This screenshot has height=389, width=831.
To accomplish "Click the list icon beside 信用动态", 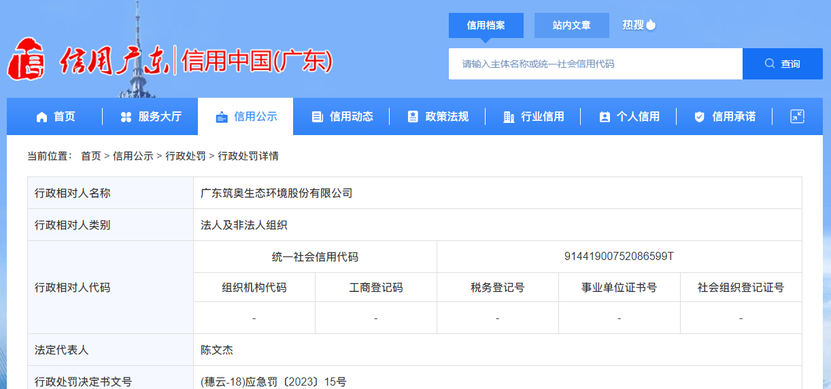I will 317,117.
